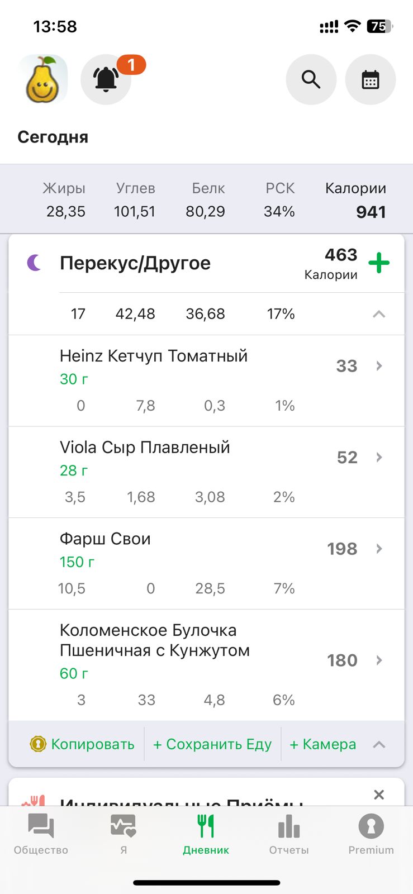Open Heinz Кетчуп Томатный details arrow
Image resolution: width=413 pixels, height=894 pixels.
pyautogui.click(x=379, y=366)
